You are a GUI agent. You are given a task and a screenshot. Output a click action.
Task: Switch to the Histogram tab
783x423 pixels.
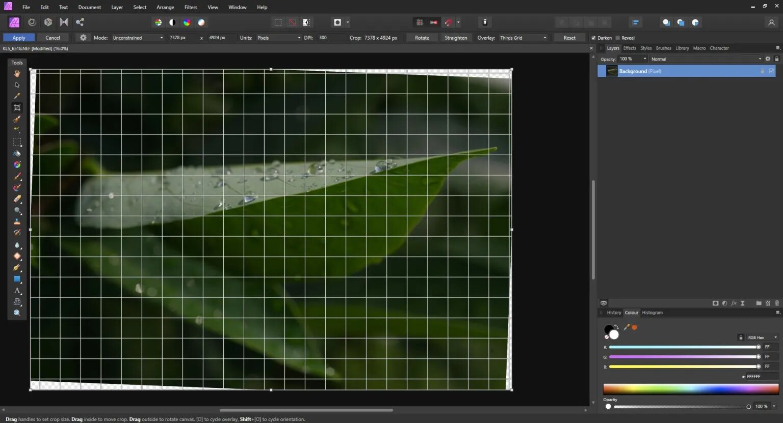coord(652,313)
